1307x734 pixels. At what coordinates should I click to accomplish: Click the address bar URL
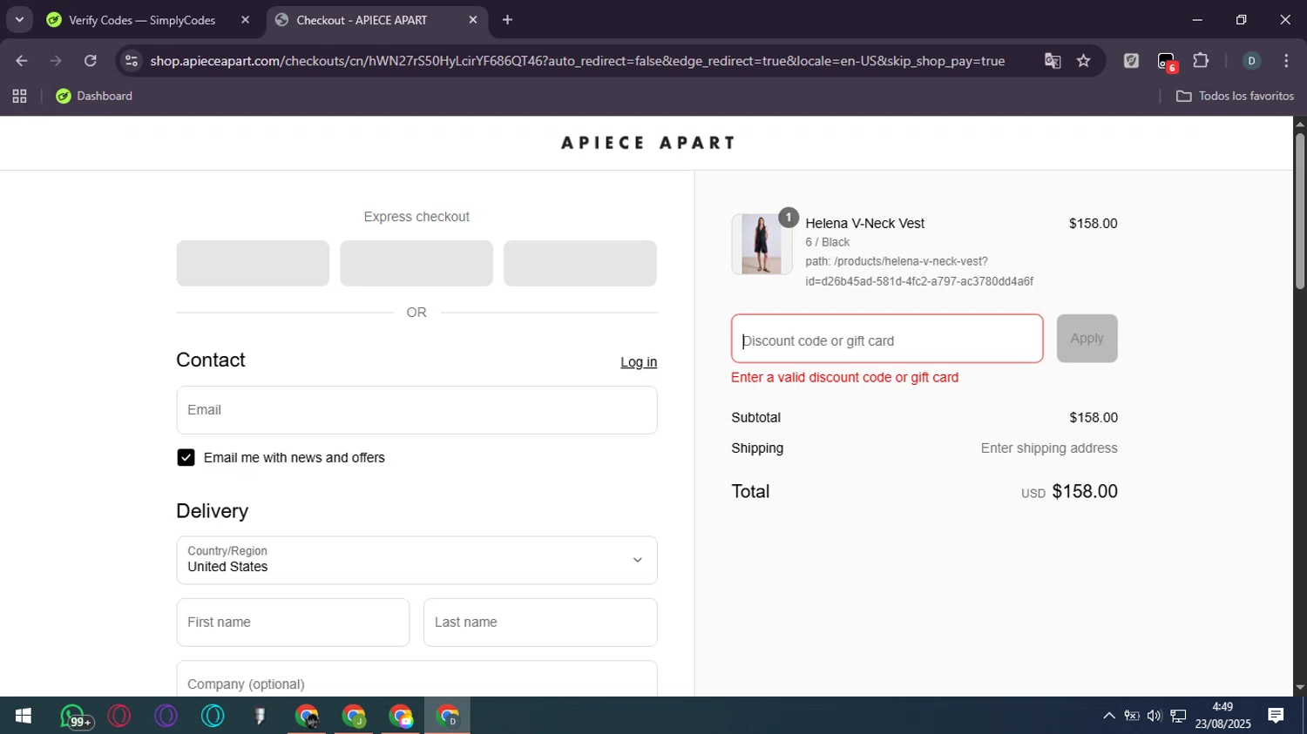pyautogui.click(x=577, y=61)
